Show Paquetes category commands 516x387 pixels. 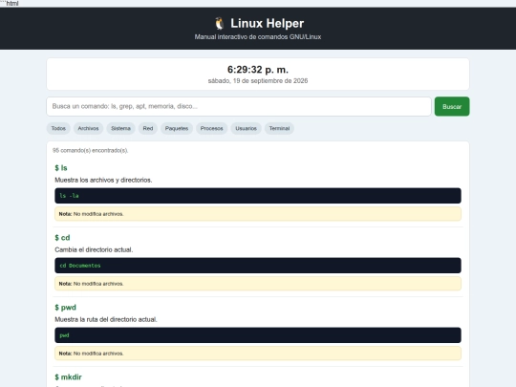pos(177,128)
